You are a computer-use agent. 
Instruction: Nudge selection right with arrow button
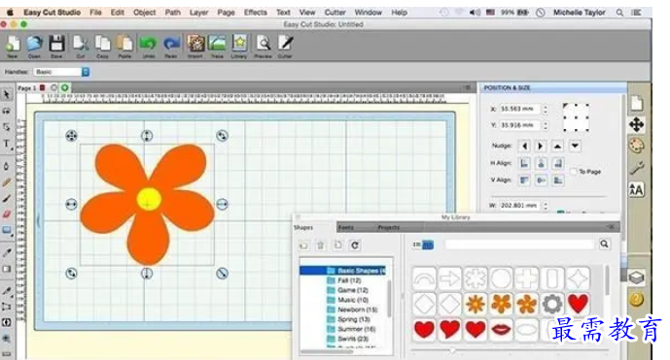coord(541,147)
